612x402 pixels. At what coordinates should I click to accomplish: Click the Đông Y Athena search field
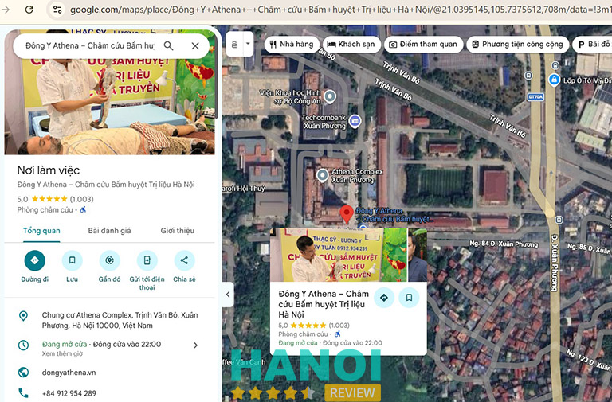(x=90, y=45)
